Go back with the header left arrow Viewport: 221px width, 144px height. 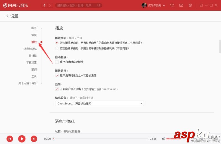(x=44, y=5)
